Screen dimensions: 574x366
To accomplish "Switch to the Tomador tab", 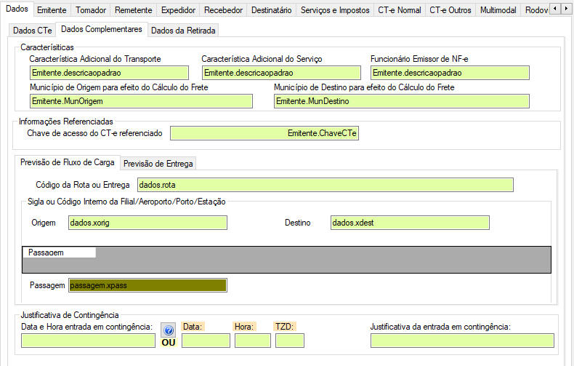I will (x=91, y=10).
